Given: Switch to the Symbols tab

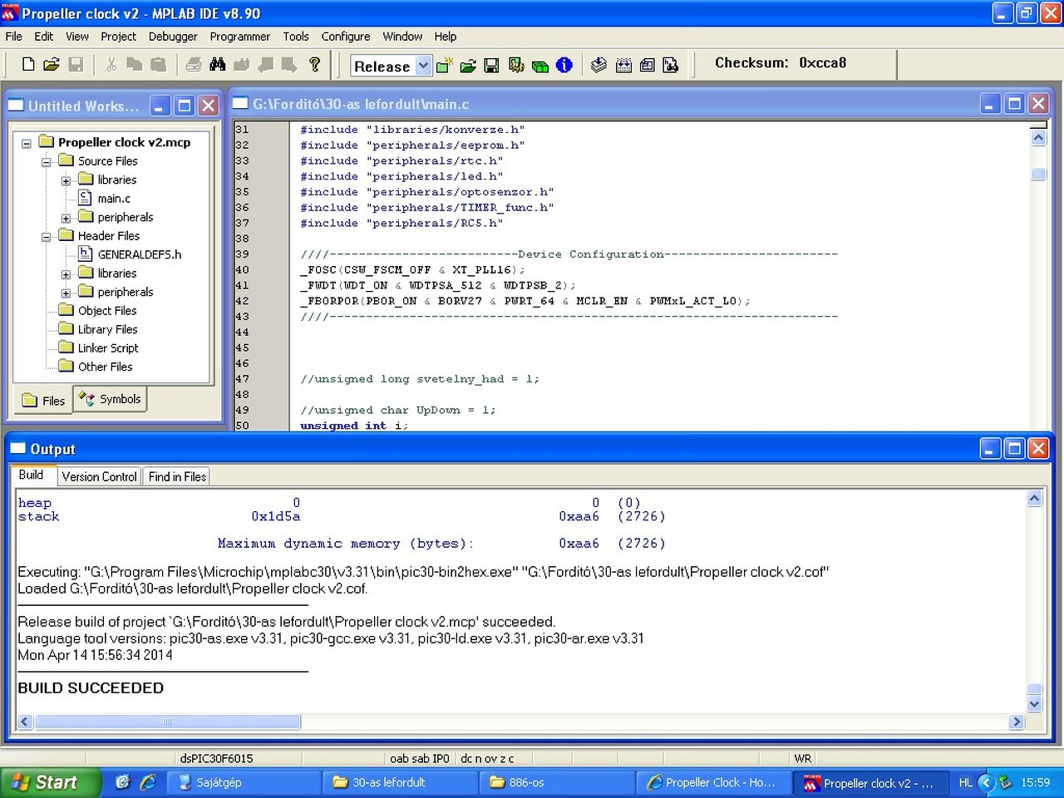Looking at the screenshot, I should click(x=111, y=399).
